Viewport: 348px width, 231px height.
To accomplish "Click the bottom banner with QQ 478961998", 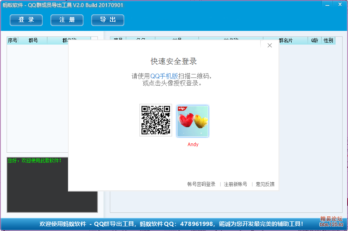I will (171, 224).
